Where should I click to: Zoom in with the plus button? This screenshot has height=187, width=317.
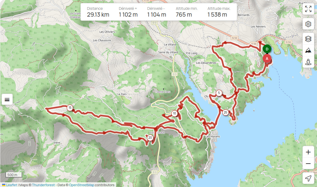pyautogui.click(x=308, y=152)
